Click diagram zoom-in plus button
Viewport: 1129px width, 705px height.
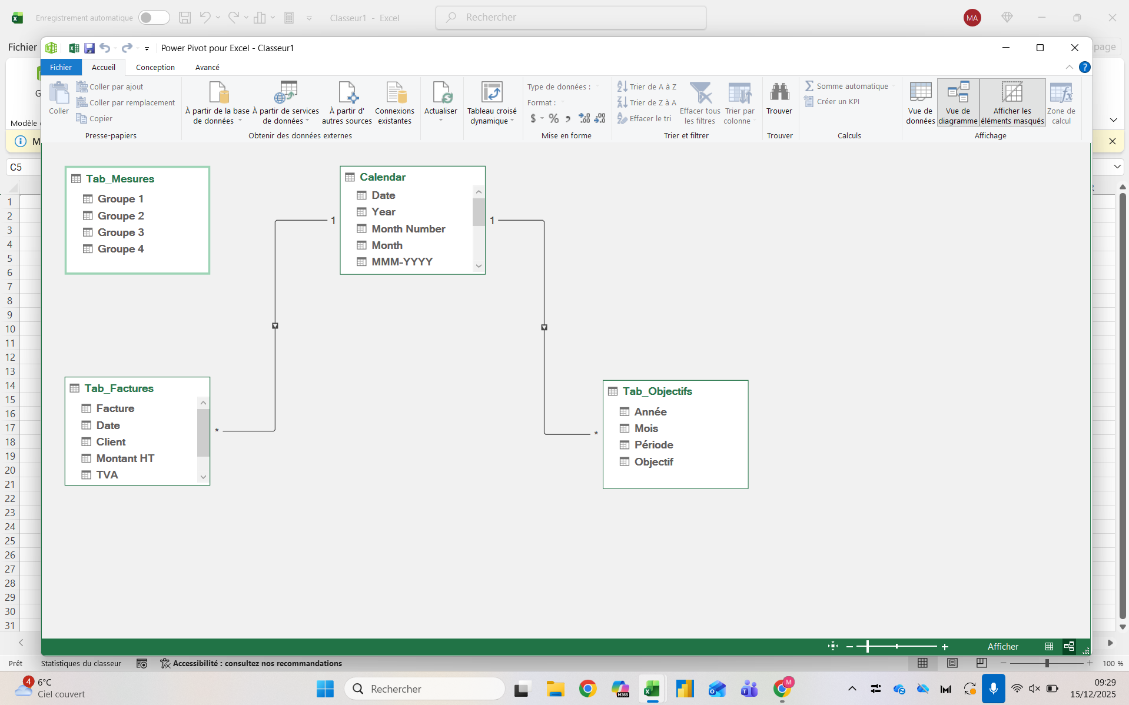click(x=945, y=646)
